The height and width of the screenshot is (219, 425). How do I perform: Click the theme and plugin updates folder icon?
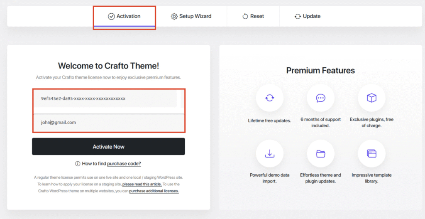click(320, 153)
